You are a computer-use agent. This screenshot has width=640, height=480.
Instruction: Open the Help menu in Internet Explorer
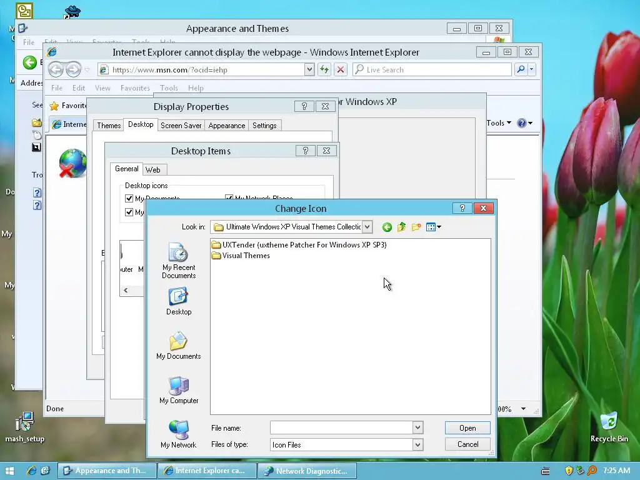196,88
